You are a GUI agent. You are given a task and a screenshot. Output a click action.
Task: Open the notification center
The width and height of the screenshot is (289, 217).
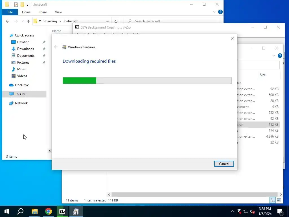tap(280, 211)
